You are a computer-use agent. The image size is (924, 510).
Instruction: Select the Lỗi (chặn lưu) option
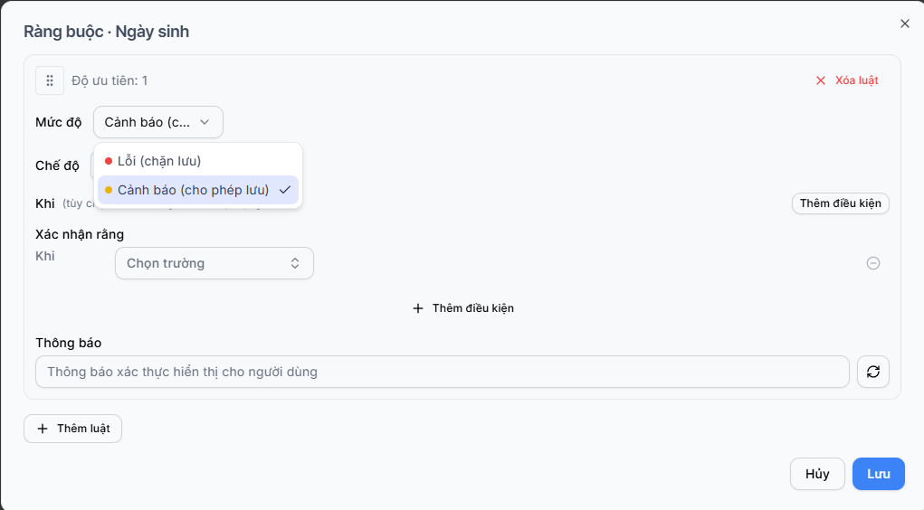click(x=198, y=161)
